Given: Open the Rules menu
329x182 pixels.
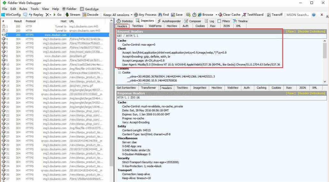Looking at the screenshot, I should tap(23, 9).
